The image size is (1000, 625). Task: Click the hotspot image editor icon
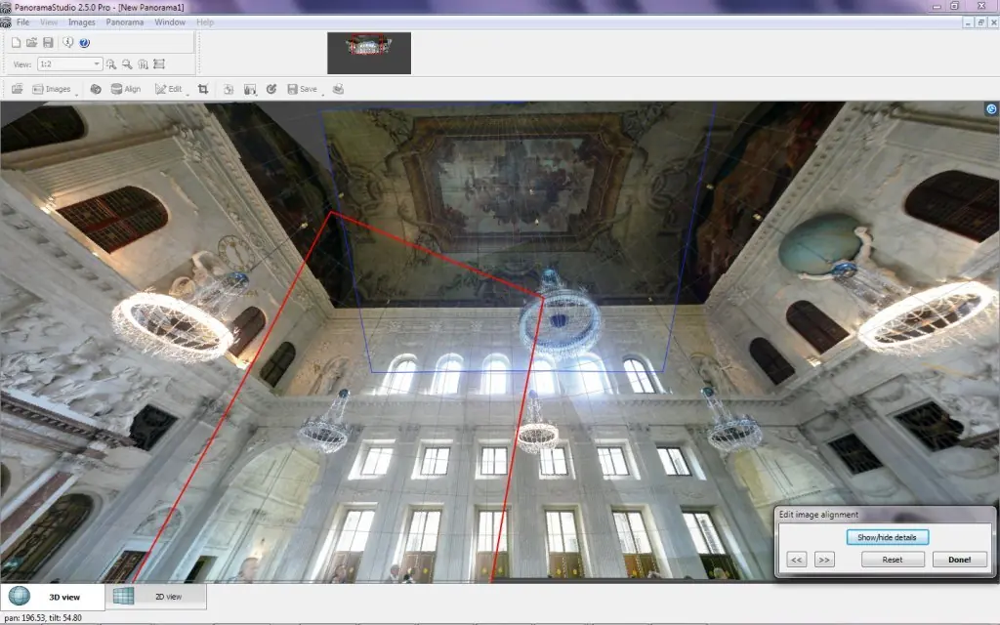[x=250, y=89]
